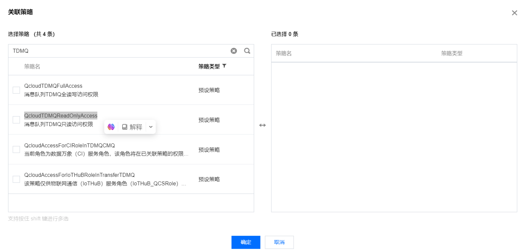Viewport: 525px width, 252px height.
Task: Check the QcloudTDMQFullAccess policy checkbox
Action: pyautogui.click(x=16, y=90)
